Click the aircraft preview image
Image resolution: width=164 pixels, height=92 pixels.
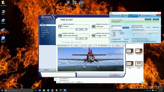point(90,59)
